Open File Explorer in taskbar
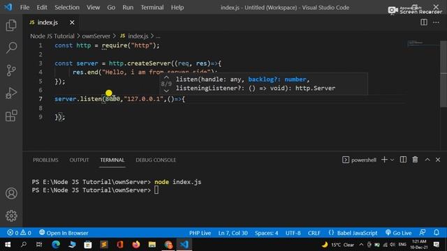 click(x=152, y=245)
